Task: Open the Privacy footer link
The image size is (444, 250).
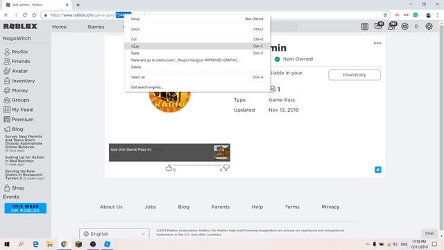Action: point(330,207)
